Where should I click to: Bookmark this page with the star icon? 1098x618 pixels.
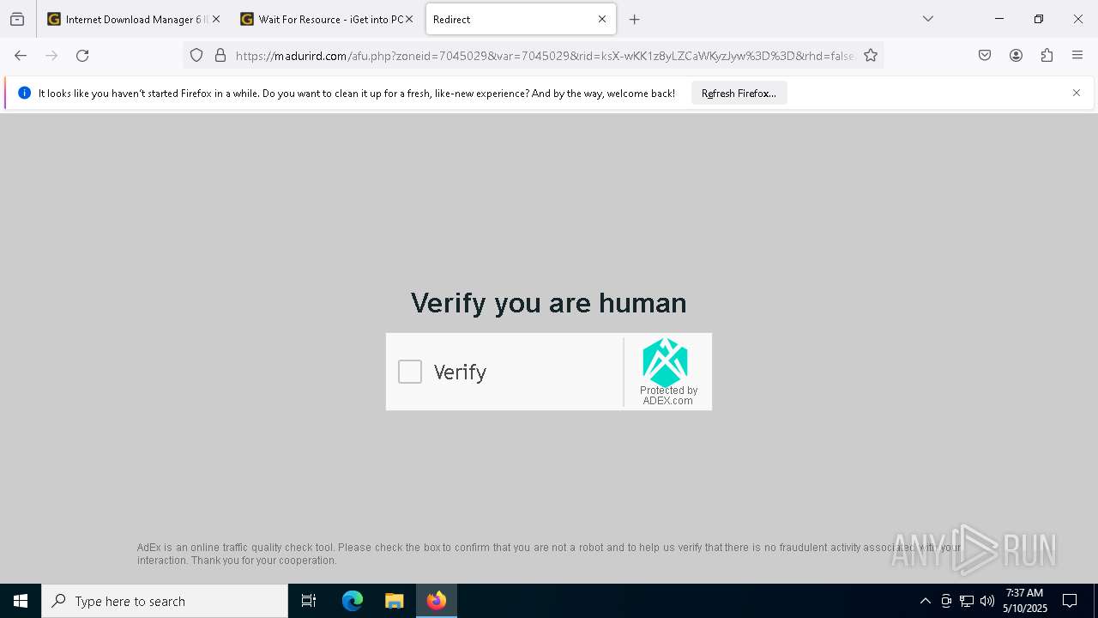tap(871, 56)
